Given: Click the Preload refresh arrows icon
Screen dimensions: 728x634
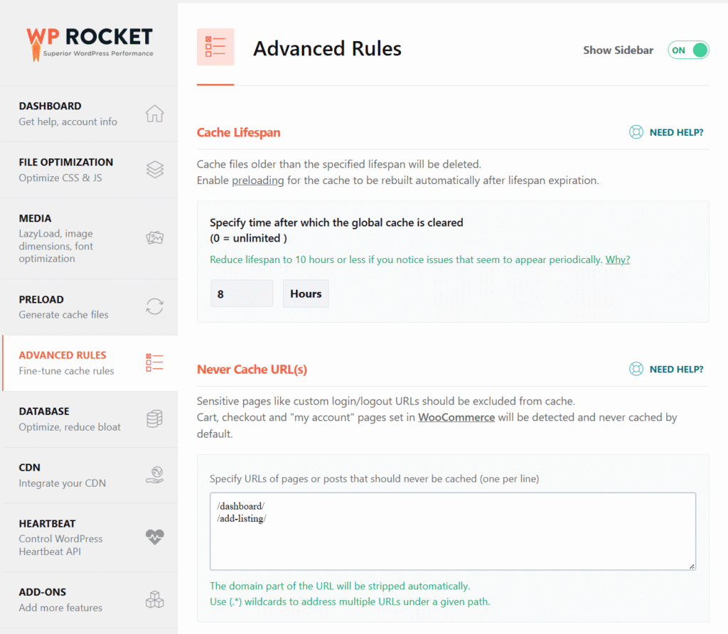Looking at the screenshot, I should pyautogui.click(x=154, y=306).
